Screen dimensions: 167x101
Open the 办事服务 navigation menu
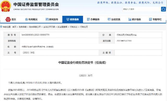coord(93,19)
